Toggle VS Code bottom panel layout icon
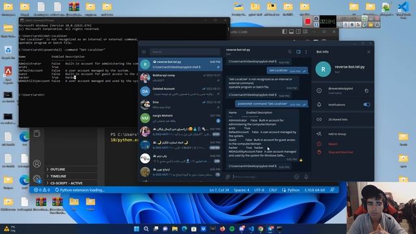 click(291, 32)
